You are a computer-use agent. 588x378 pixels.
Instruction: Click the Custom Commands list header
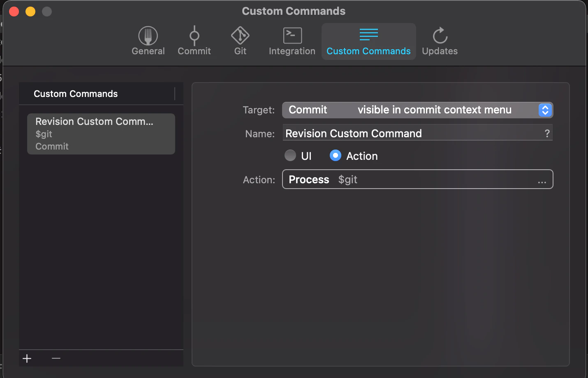click(101, 94)
